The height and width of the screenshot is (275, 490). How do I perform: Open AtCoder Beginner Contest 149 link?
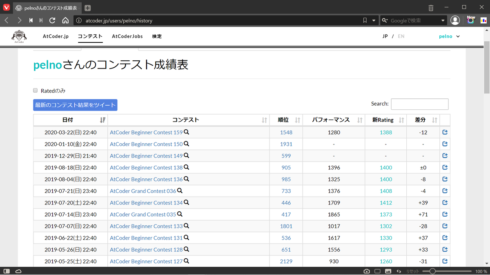[x=146, y=156]
